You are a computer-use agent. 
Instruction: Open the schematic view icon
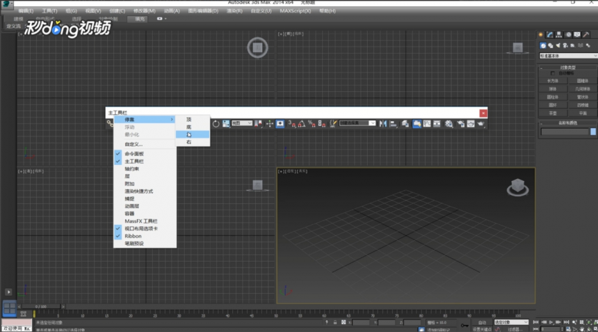(x=437, y=124)
